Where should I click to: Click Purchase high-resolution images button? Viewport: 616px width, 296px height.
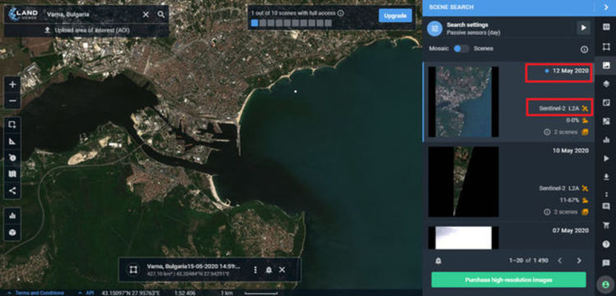click(508, 280)
